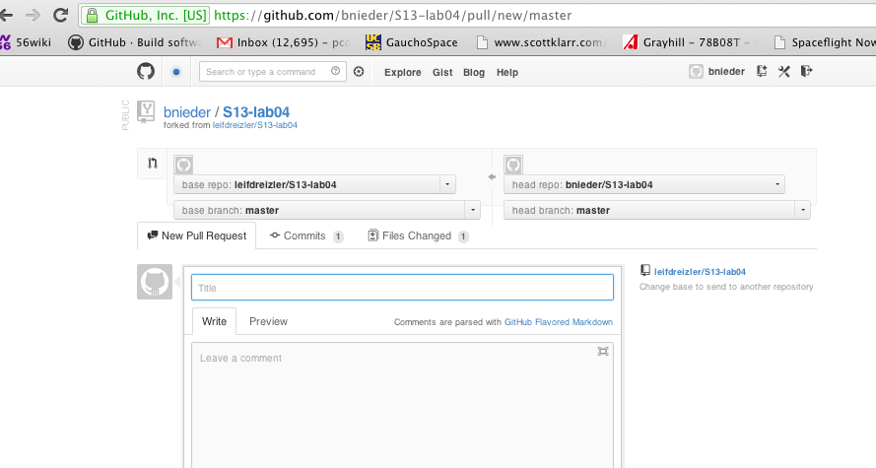Click the advanced search gear icon
Image resolution: width=876 pixels, height=468 pixels.
coord(359,72)
